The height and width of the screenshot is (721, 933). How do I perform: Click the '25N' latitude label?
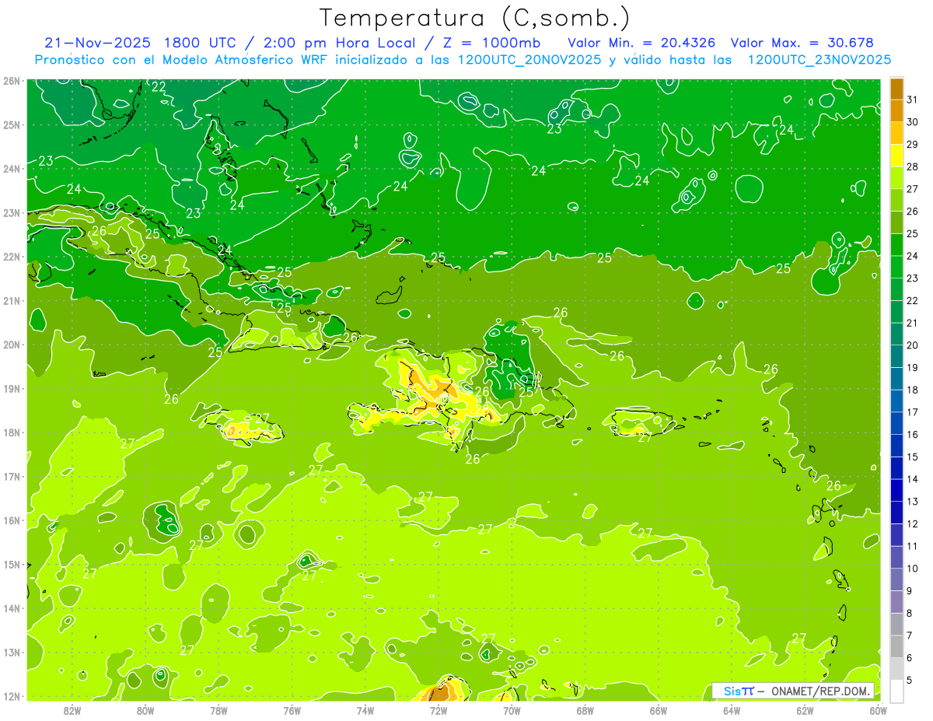[x=11, y=124]
